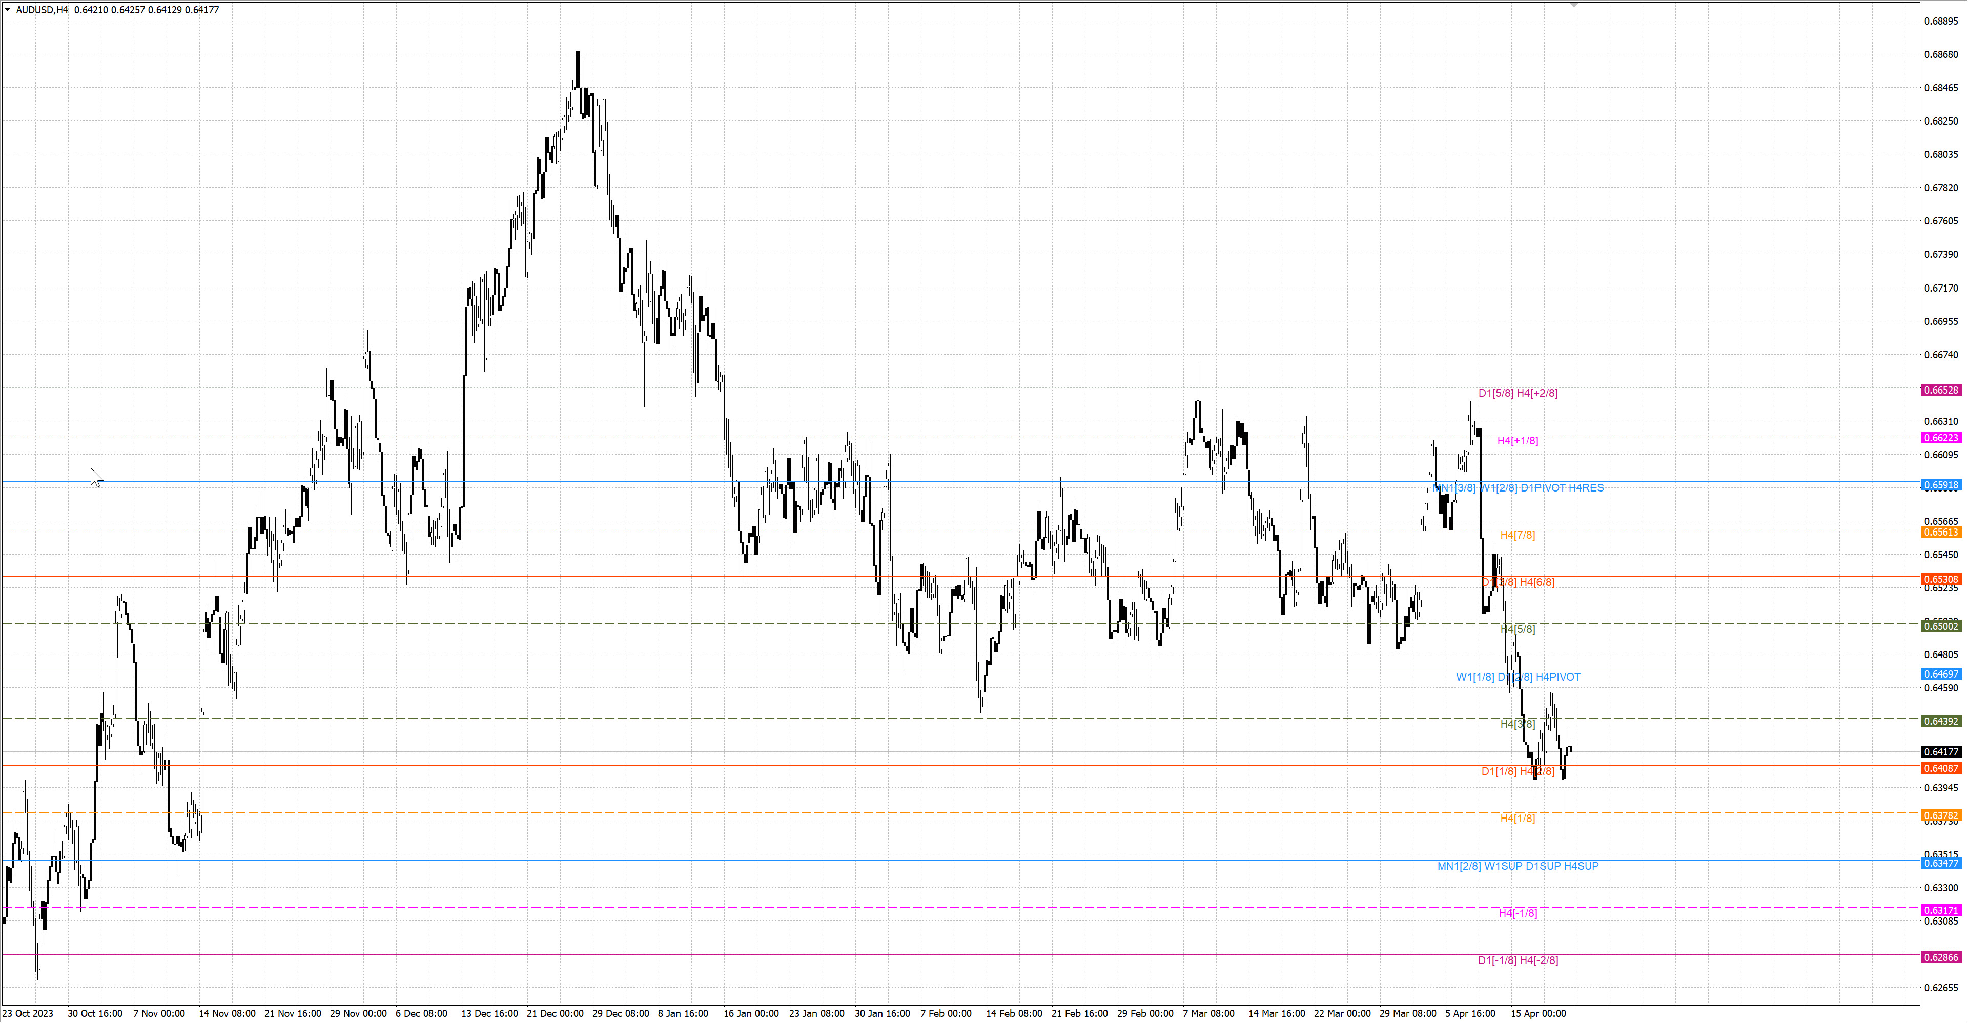
Task: Click the blue 0.63477 price label
Action: [x=1940, y=863]
